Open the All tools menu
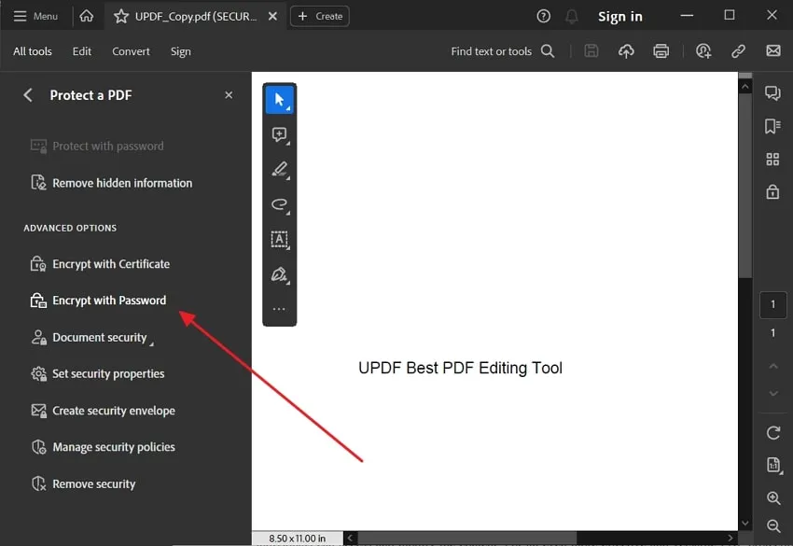Screen dimensions: 793x546 pos(32,51)
